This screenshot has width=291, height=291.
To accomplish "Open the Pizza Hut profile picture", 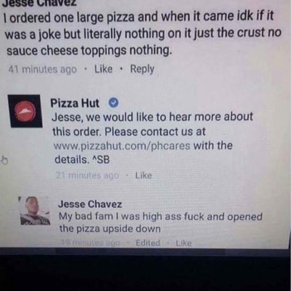I will tap(25, 111).
